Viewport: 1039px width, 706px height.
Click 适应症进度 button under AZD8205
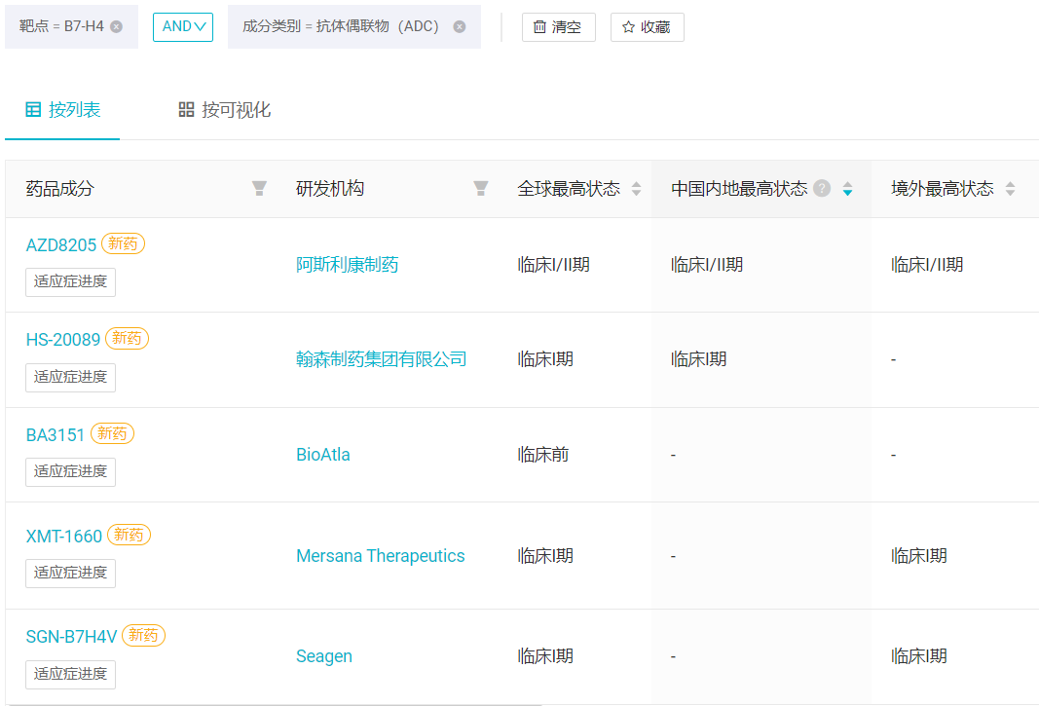pos(70,281)
